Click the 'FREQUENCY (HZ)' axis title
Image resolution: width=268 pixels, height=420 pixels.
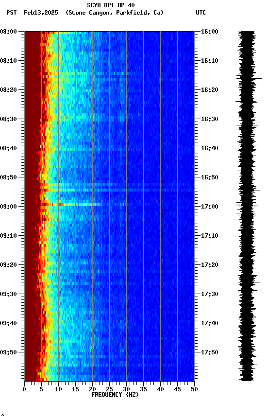(x=115, y=395)
